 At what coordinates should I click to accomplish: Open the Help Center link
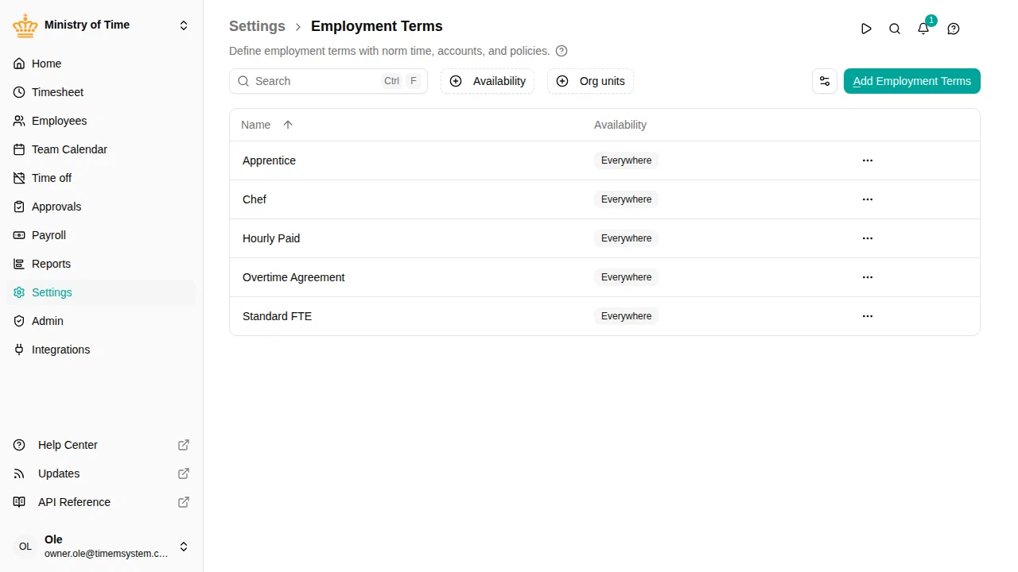(101, 445)
